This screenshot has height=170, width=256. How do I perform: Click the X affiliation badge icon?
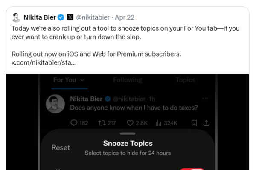(70, 17)
